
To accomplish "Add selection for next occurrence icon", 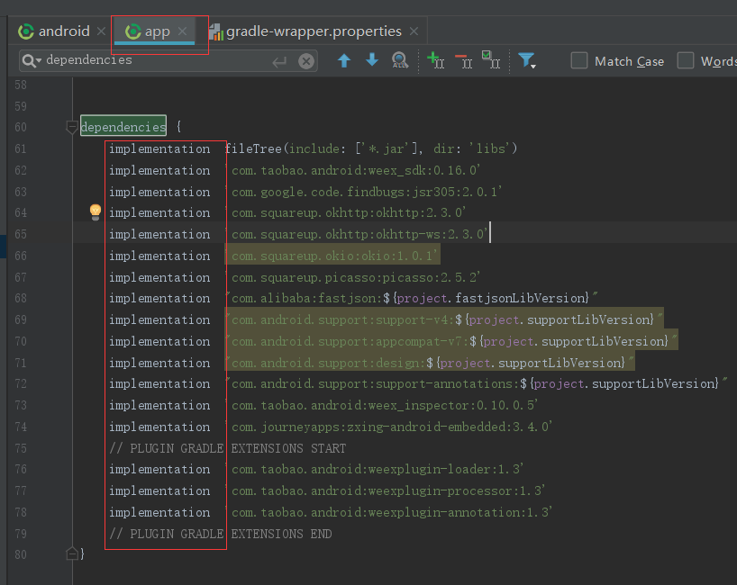I will [436, 60].
